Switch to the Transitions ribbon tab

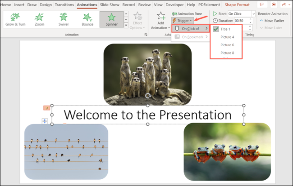click(x=64, y=5)
